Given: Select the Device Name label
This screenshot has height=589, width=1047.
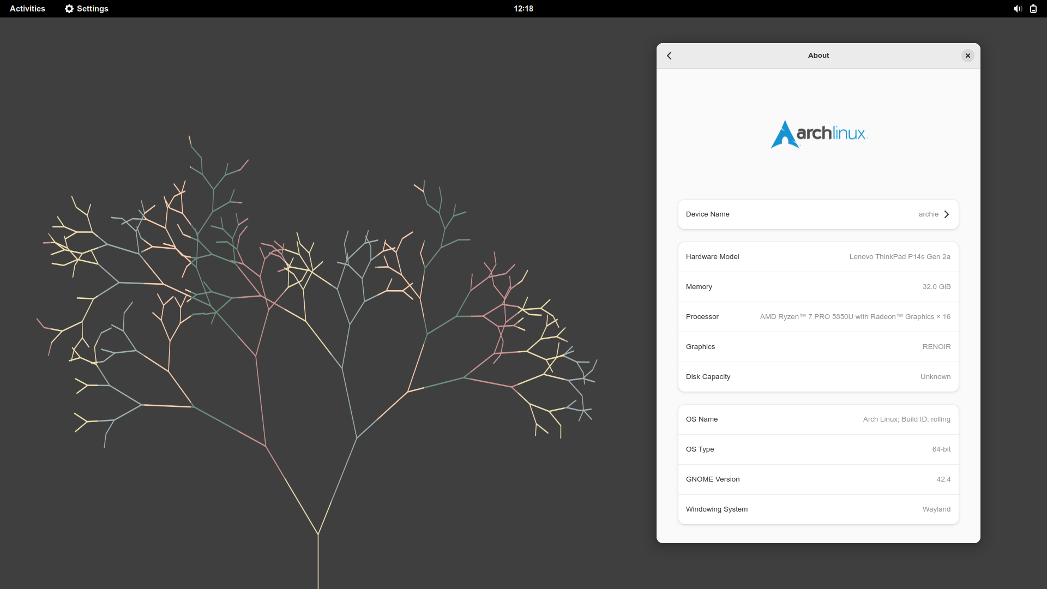Looking at the screenshot, I should (707, 214).
